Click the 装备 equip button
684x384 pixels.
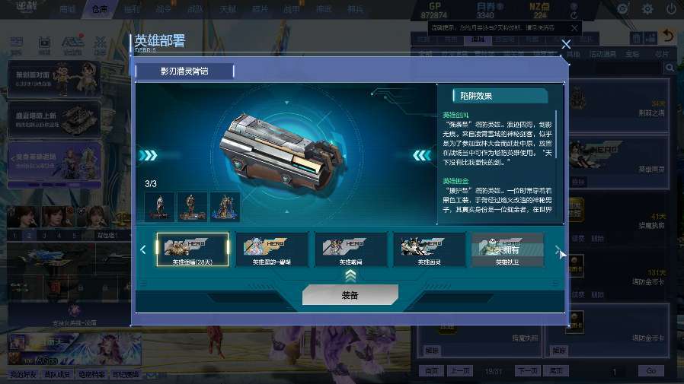tap(350, 295)
